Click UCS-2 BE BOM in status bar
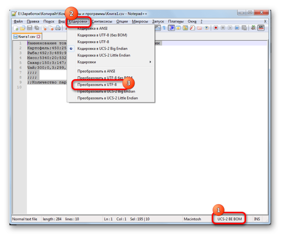Image resolution: width=281 pixels, height=235 pixels. click(229, 219)
